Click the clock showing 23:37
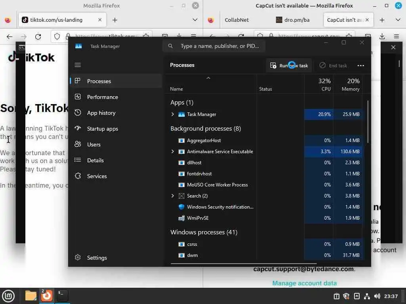This screenshot has width=406, height=304. click(x=391, y=296)
